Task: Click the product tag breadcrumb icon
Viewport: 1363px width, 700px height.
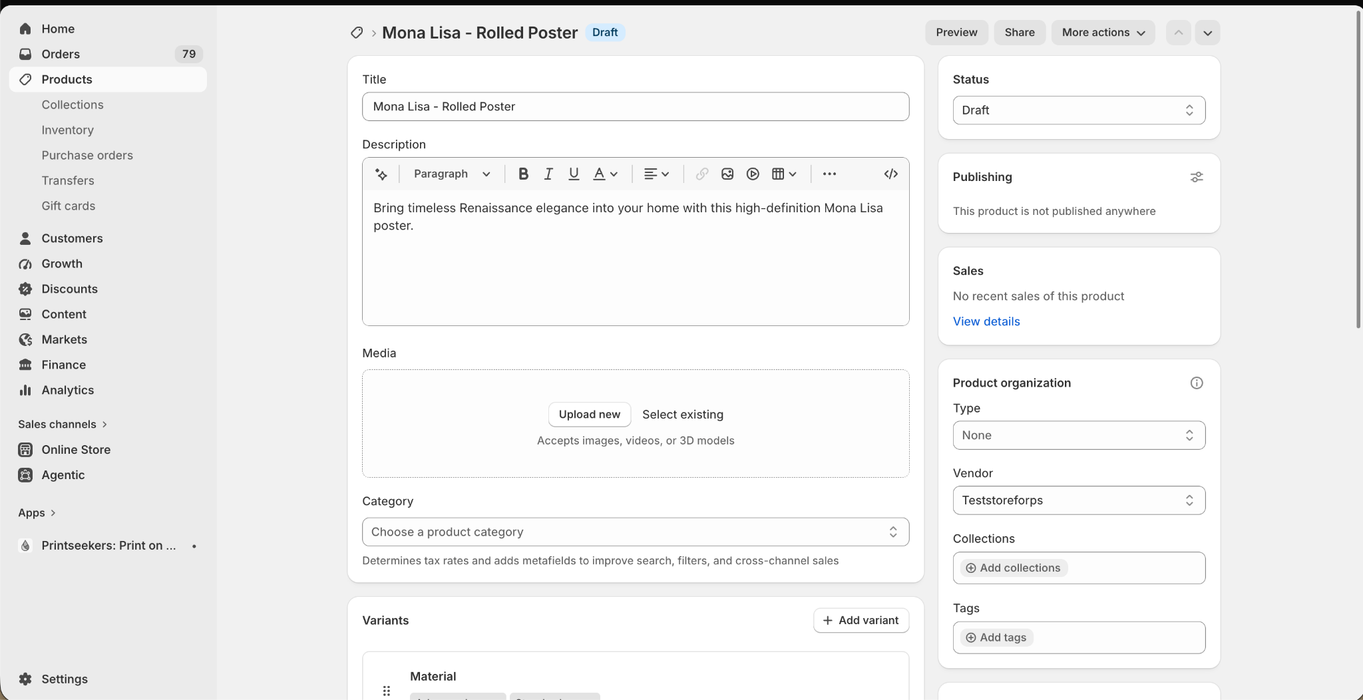Action: (x=357, y=33)
